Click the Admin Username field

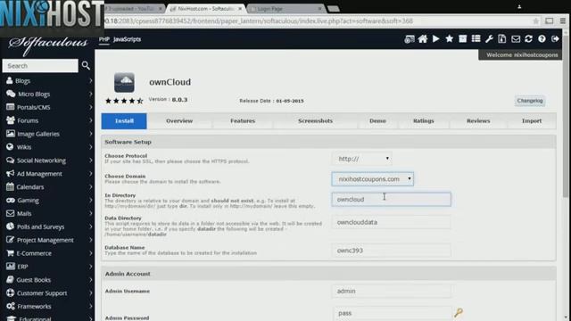pos(391,292)
